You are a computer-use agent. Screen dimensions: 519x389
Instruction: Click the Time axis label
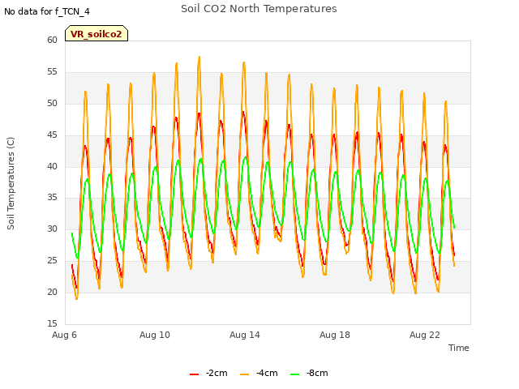[x=458, y=348]
